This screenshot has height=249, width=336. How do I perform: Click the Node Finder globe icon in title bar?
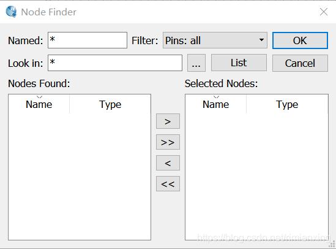pyautogui.click(x=11, y=12)
